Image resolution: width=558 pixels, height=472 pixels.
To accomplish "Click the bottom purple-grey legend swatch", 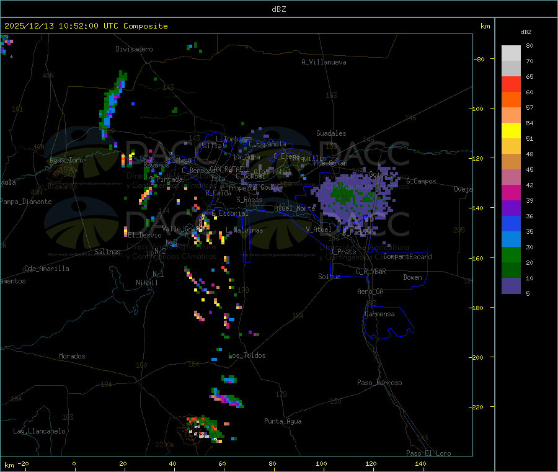I will point(511,285).
